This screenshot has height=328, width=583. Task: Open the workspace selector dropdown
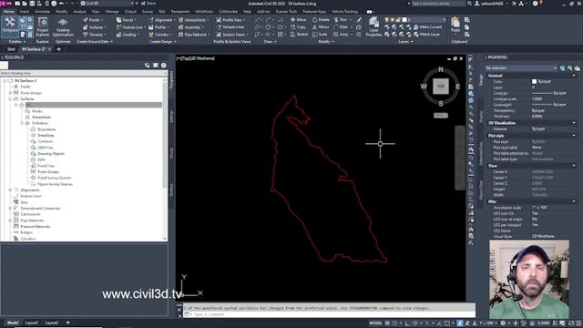pyautogui.click(x=107, y=4)
